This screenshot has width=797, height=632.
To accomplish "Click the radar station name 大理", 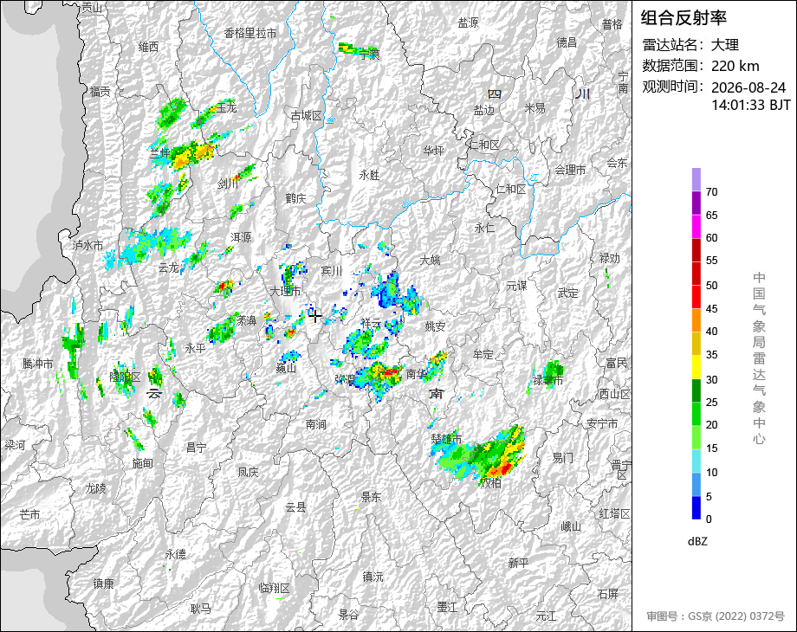I will point(725,45).
